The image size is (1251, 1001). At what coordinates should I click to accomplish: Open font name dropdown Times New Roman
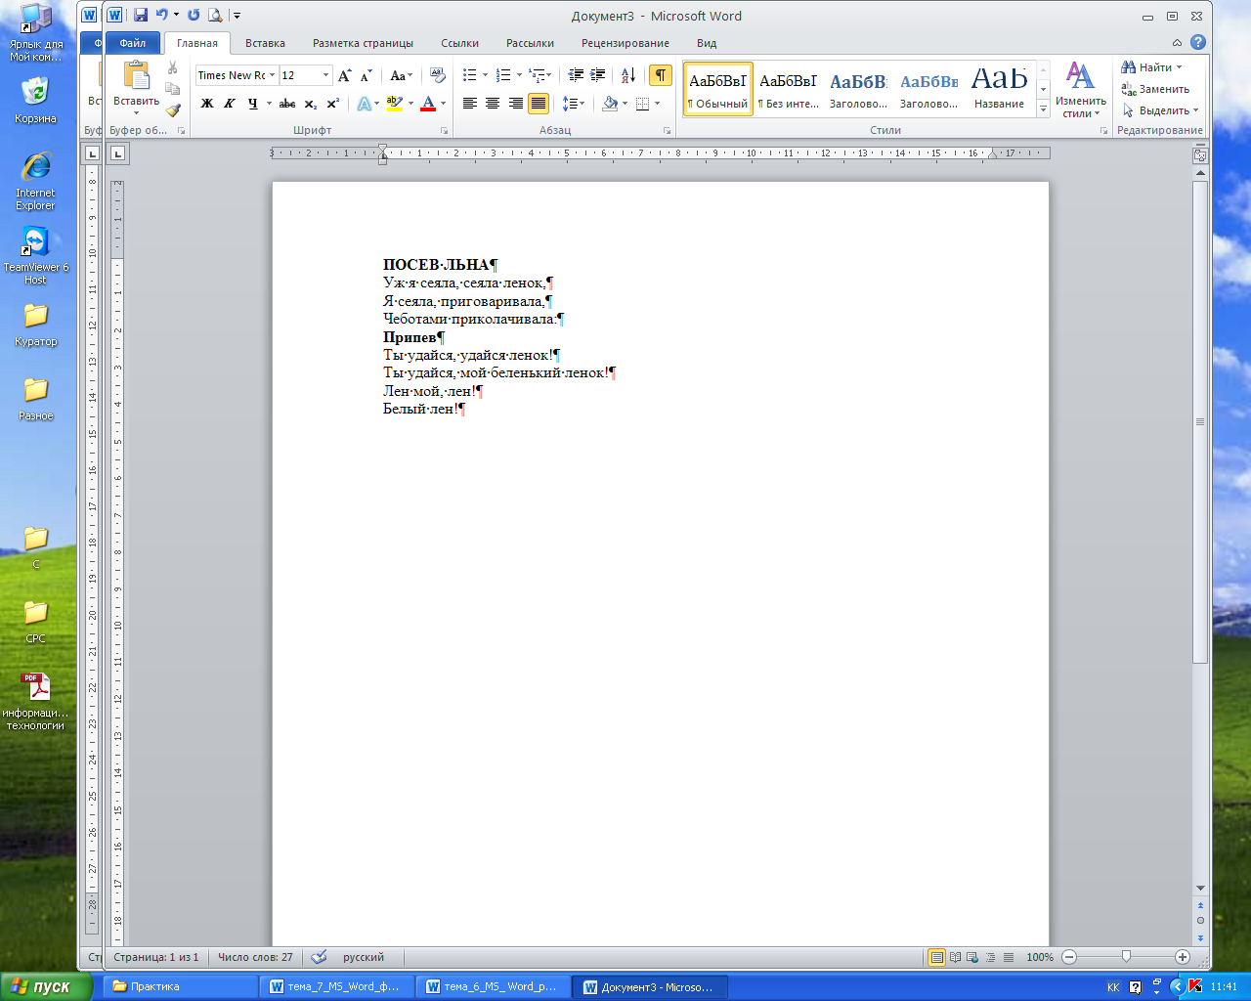(x=272, y=75)
